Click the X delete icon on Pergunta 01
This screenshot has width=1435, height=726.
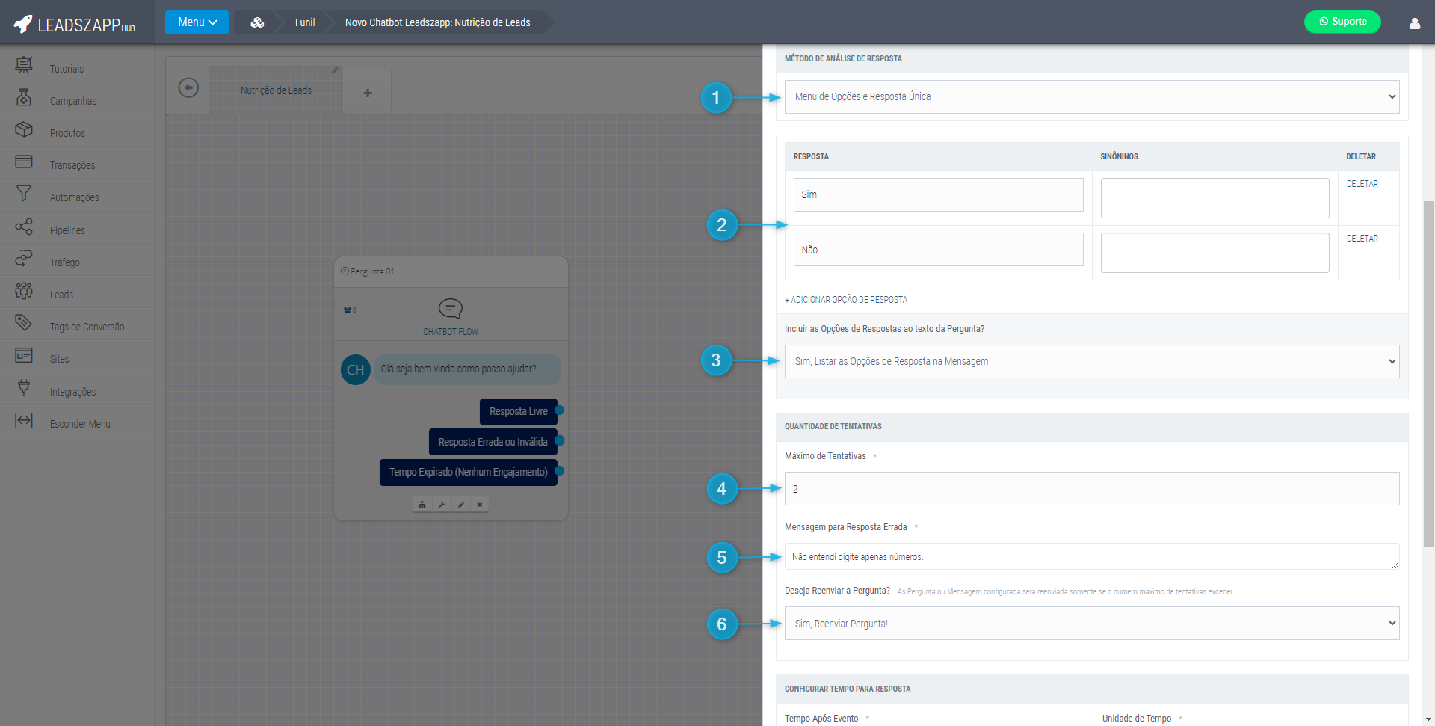(x=480, y=505)
